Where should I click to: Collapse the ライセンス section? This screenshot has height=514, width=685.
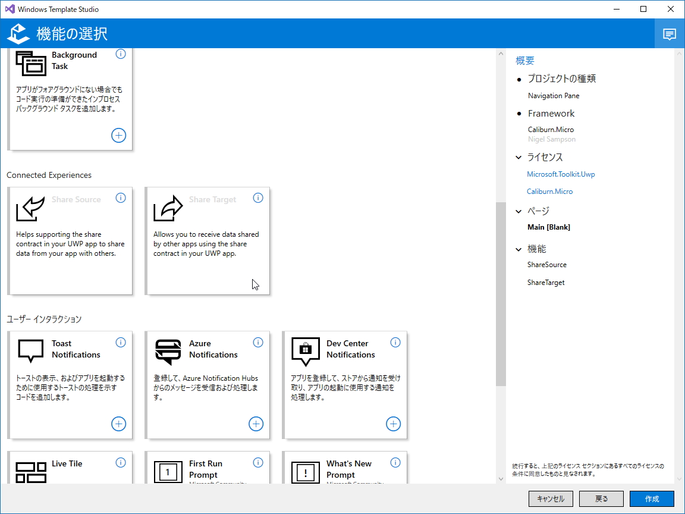[x=518, y=157]
